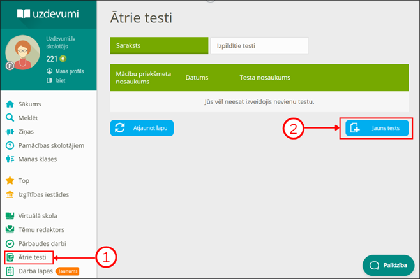Click the new document plus icon
This screenshot has width=420, height=279.
coord(355,128)
